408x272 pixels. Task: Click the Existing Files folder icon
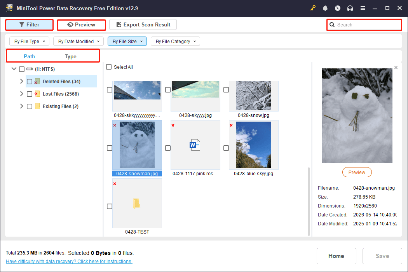click(37, 106)
